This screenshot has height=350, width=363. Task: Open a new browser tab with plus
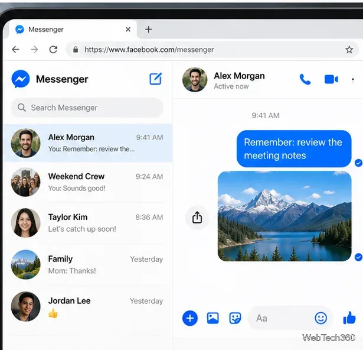click(x=148, y=30)
